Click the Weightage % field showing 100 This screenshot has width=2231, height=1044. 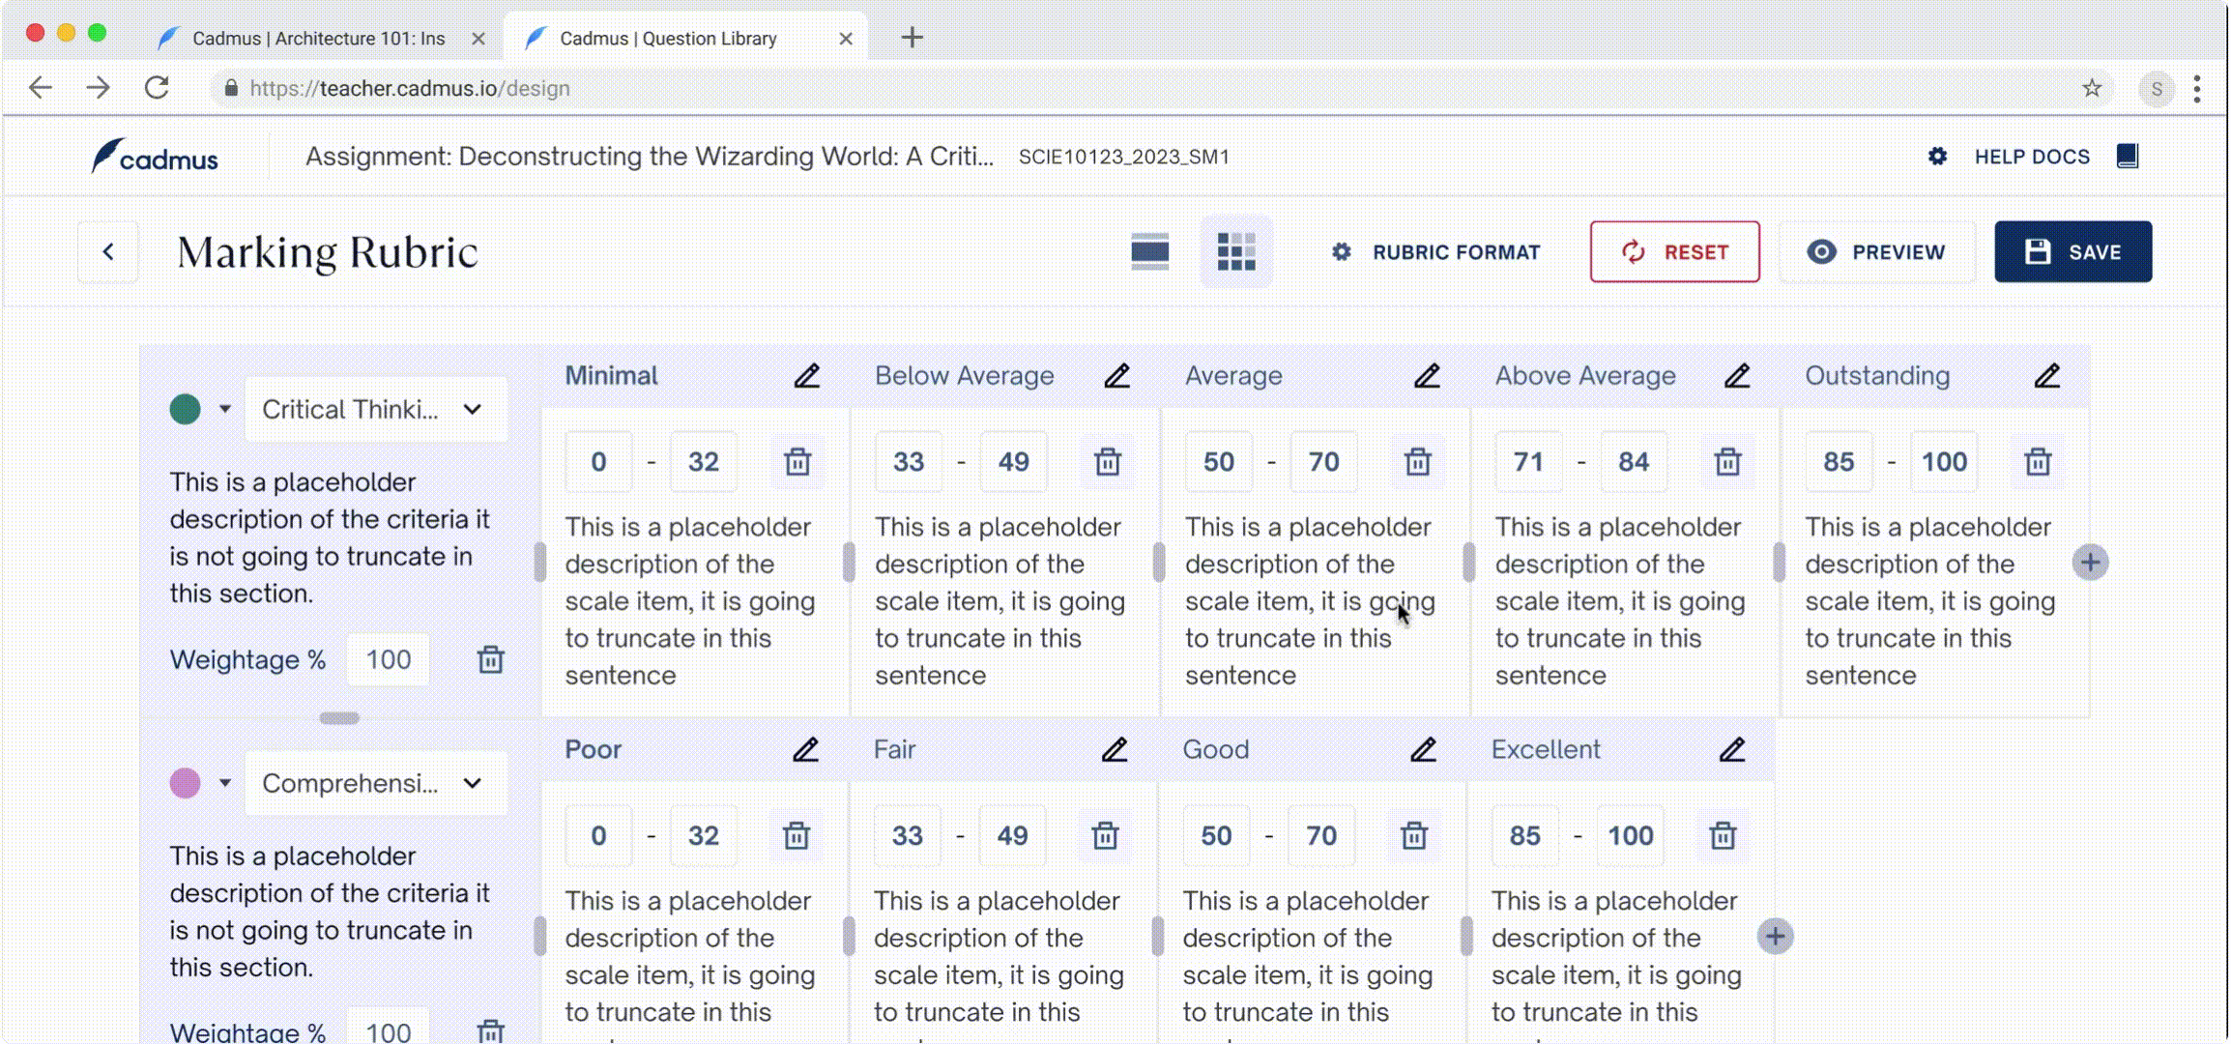[x=389, y=660]
